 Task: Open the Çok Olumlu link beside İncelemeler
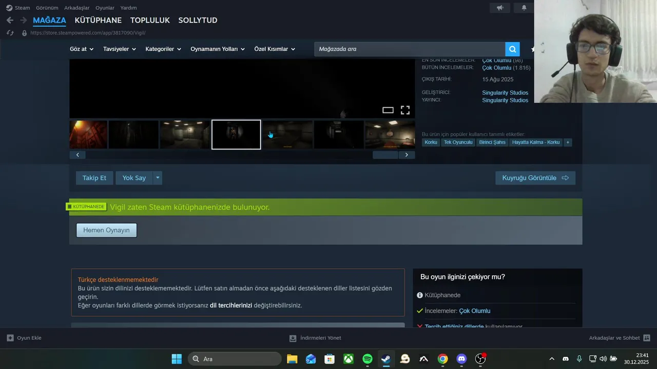coord(475,311)
